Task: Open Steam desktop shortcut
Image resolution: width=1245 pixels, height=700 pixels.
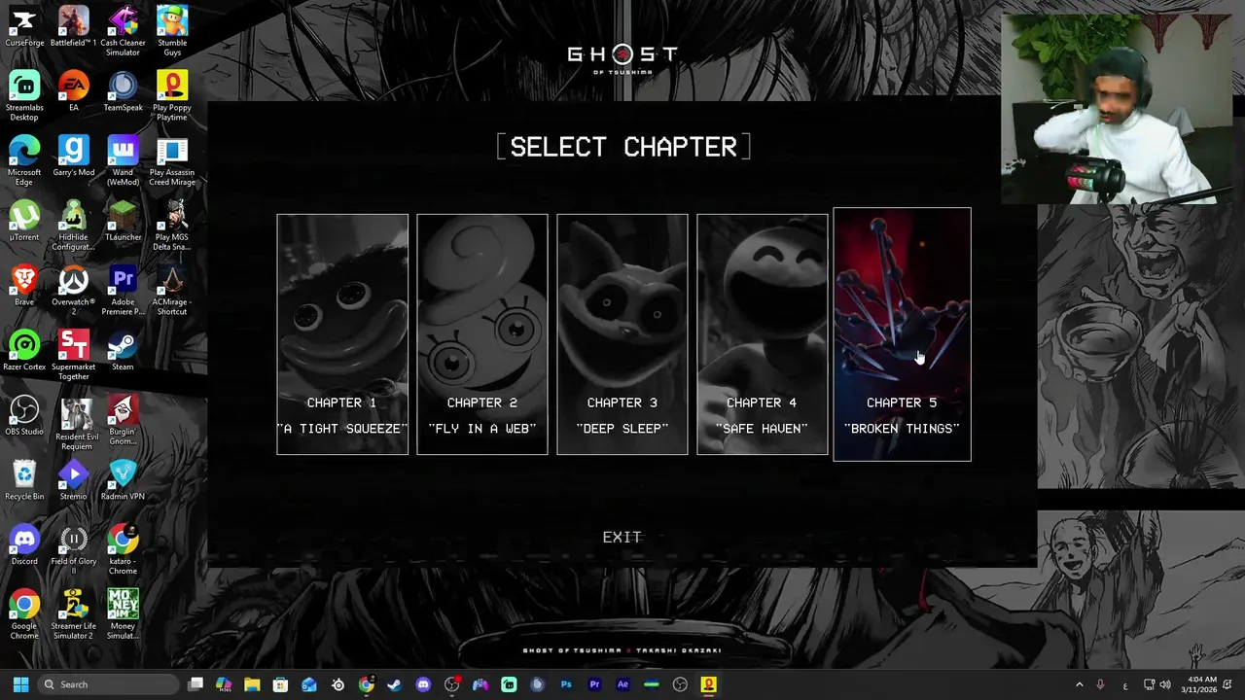Action: pos(123,351)
